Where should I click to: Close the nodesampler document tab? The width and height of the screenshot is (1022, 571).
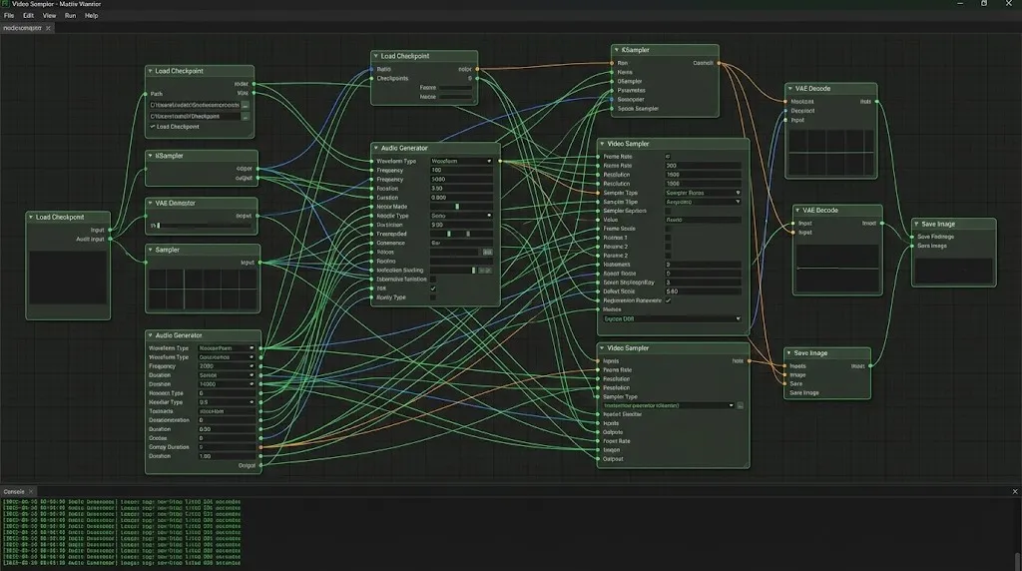[48, 28]
